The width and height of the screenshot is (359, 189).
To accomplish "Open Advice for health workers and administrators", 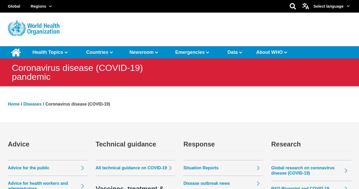I will point(38,185).
